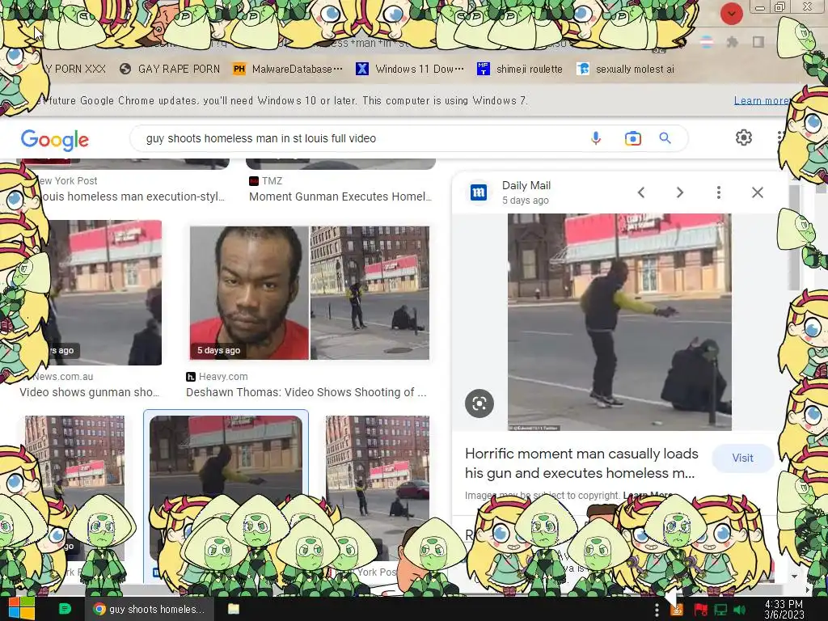Viewport: 828px width, 621px height.
Task: Toggle Chrome side panel icon
Action: [x=758, y=42]
